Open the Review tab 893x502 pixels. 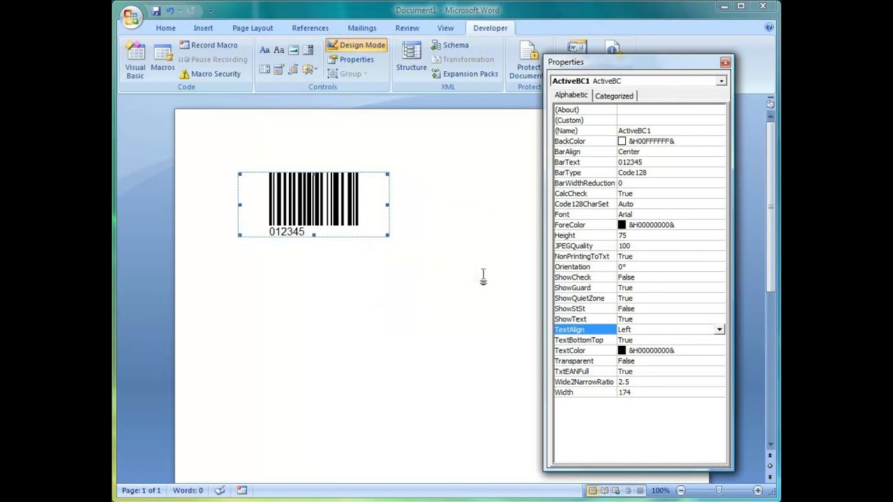pyautogui.click(x=407, y=28)
